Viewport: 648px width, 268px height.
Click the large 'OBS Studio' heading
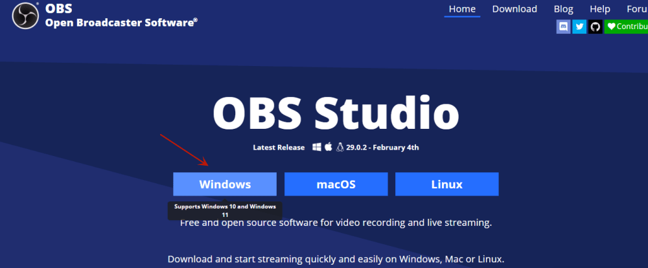[x=336, y=113]
